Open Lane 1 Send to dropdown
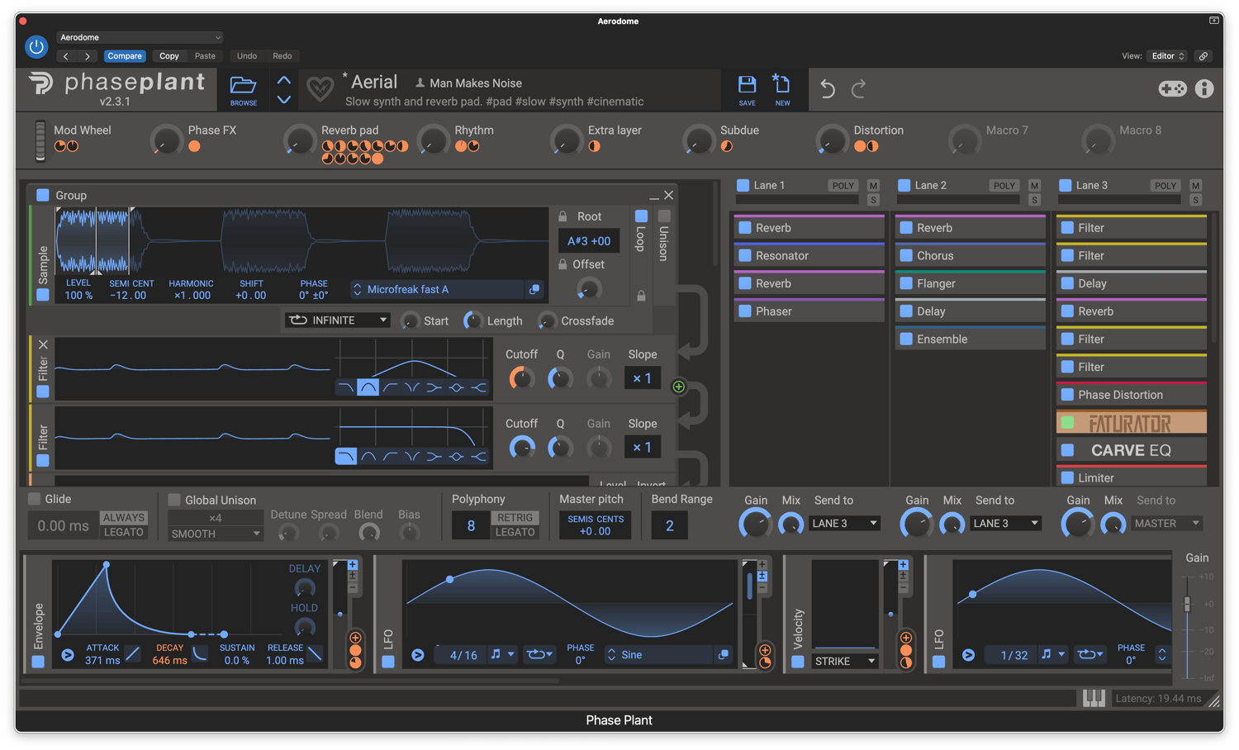This screenshot has height=750, width=1239. click(844, 524)
